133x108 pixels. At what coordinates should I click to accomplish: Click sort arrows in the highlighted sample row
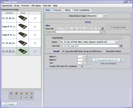(x=35, y=51)
